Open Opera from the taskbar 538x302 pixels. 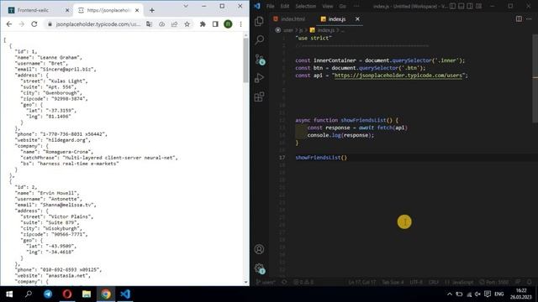67,294
